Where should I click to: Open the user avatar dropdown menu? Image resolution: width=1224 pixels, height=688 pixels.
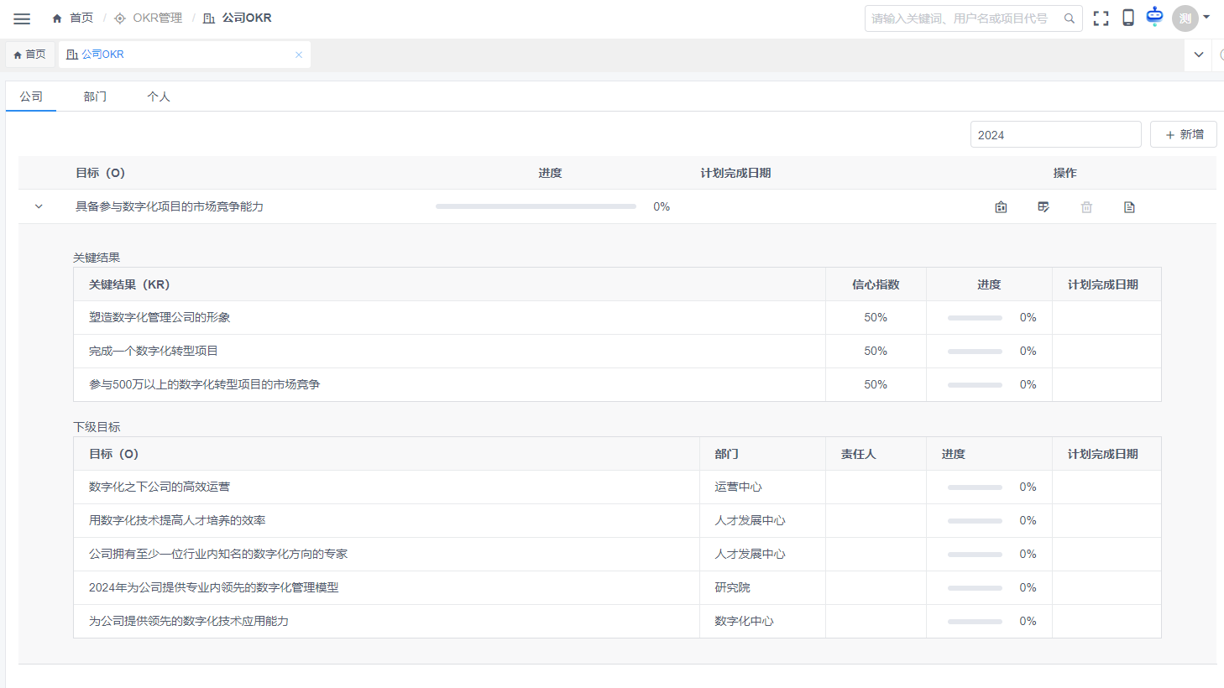1192,18
